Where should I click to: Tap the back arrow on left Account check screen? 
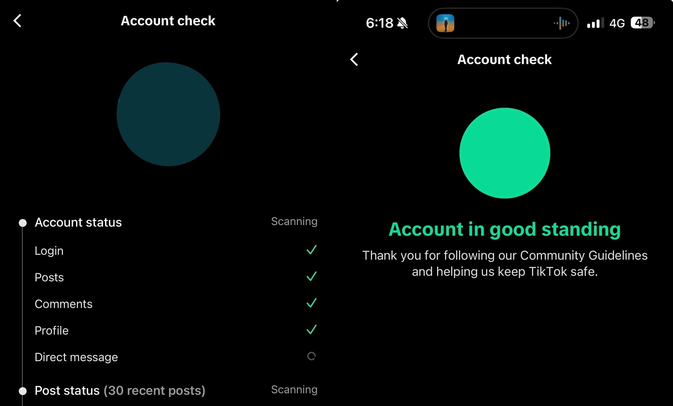(17, 21)
